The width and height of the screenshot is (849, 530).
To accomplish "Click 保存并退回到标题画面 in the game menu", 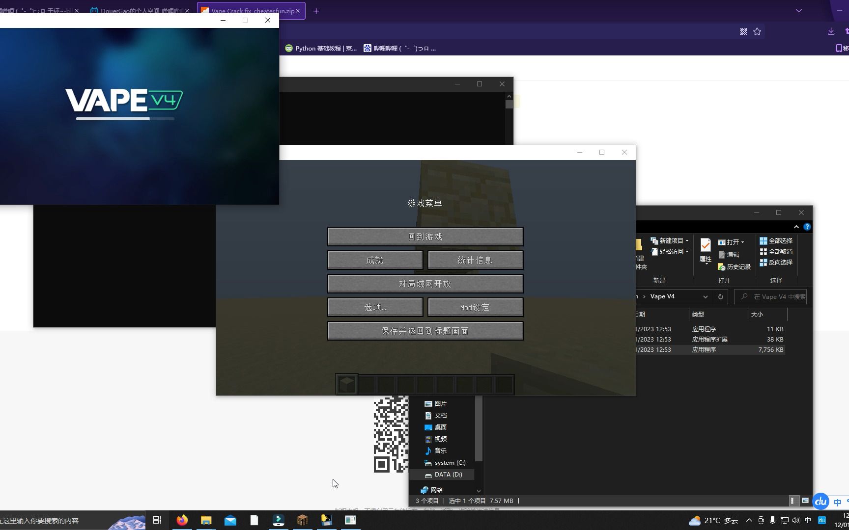I will 425,330.
